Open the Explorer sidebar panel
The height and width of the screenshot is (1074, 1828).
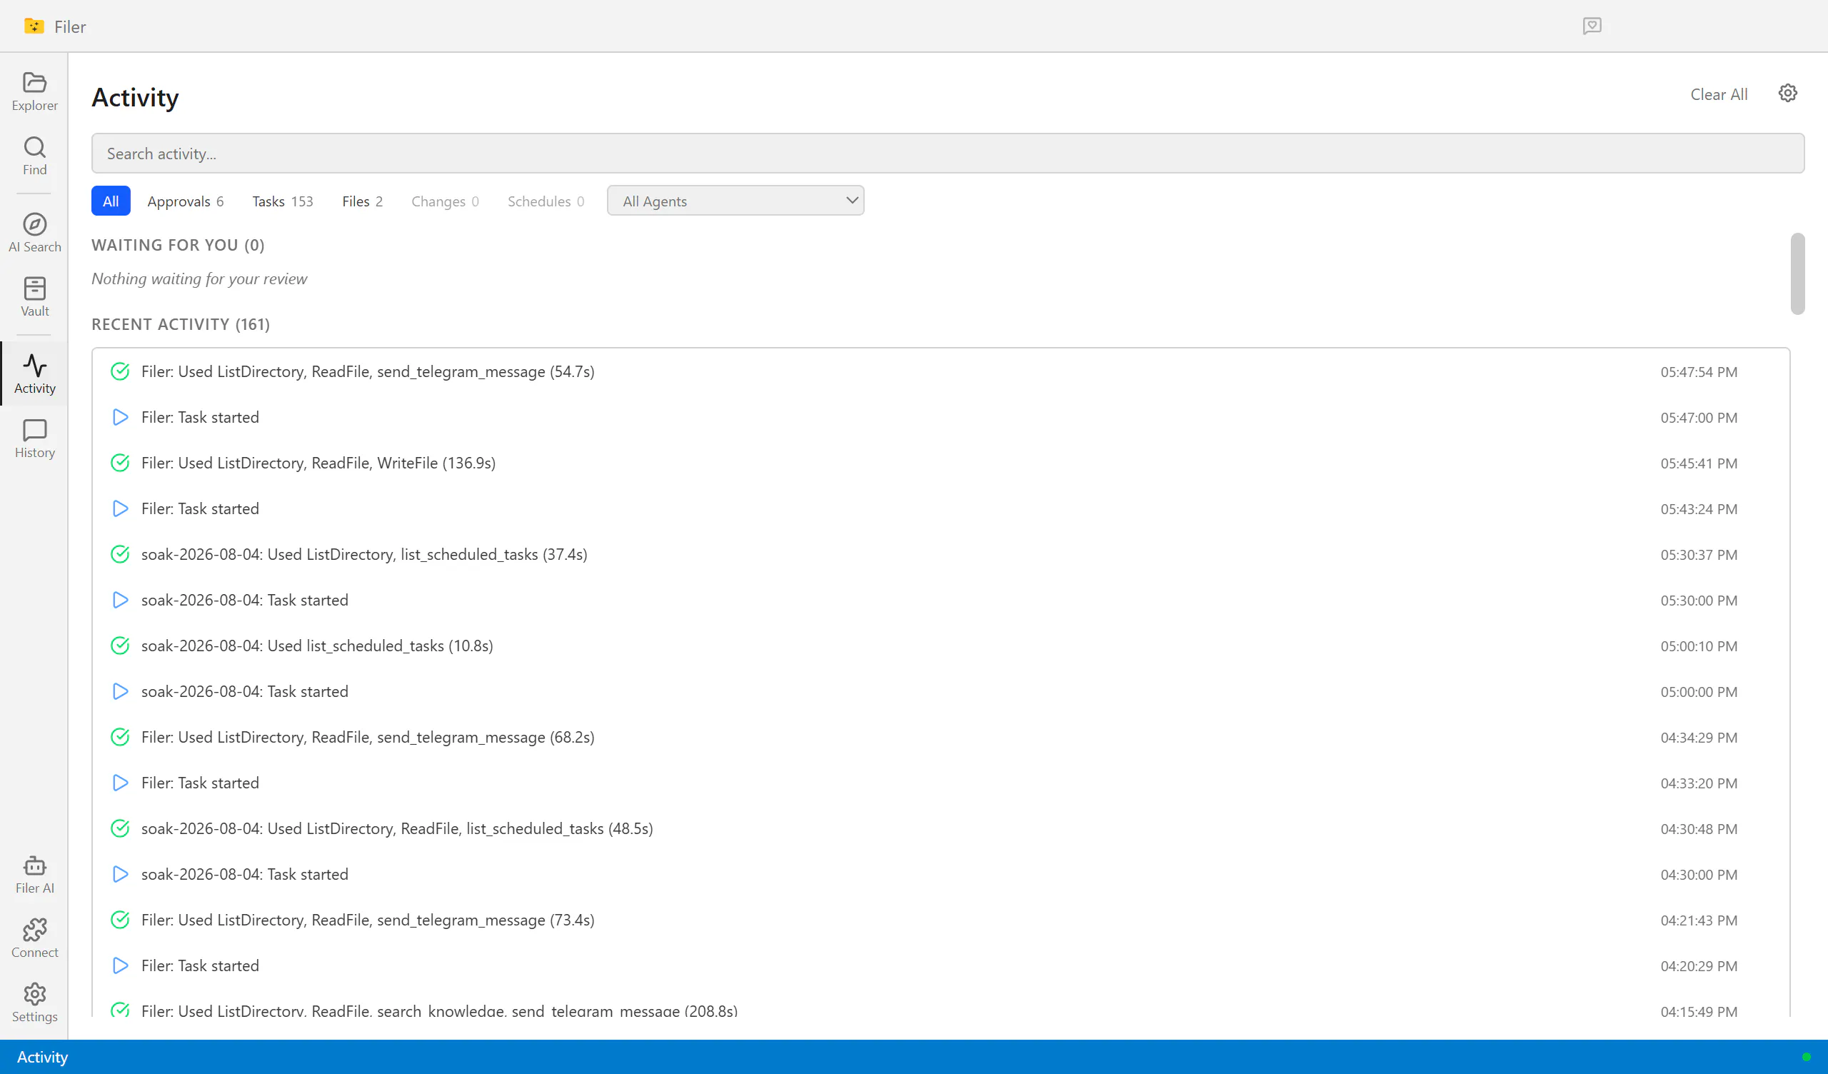pyautogui.click(x=34, y=91)
